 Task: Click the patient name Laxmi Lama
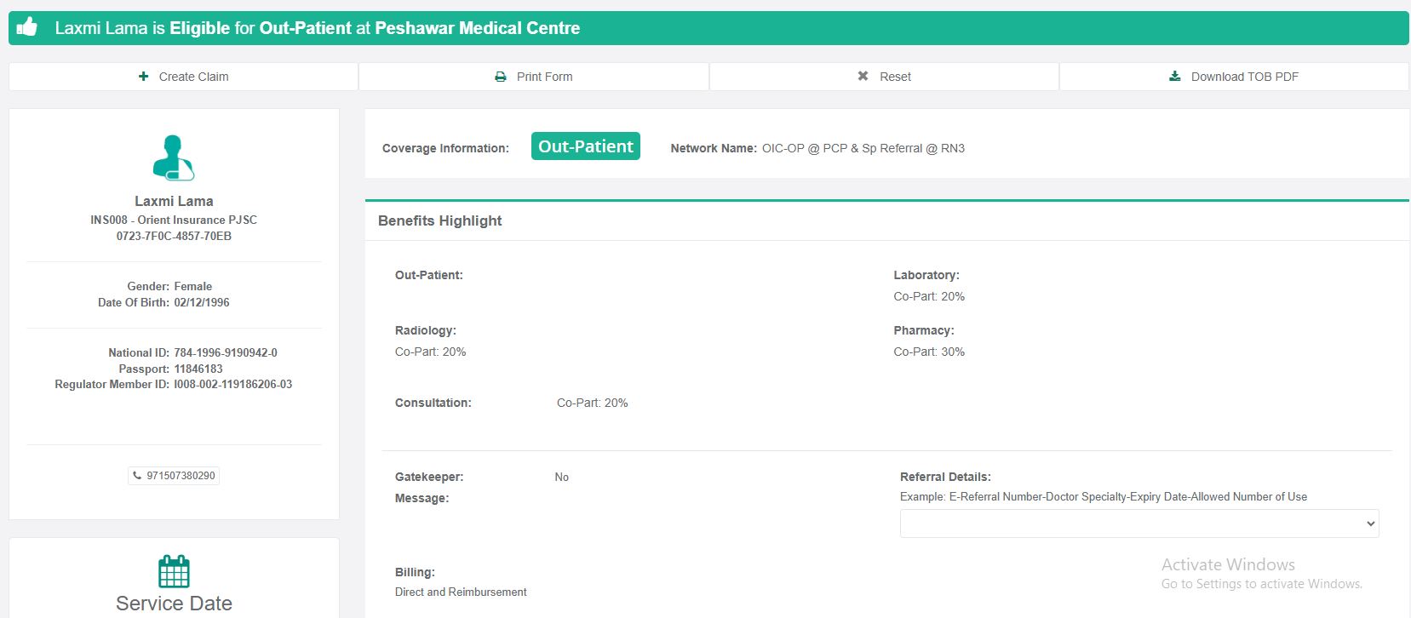(x=174, y=201)
